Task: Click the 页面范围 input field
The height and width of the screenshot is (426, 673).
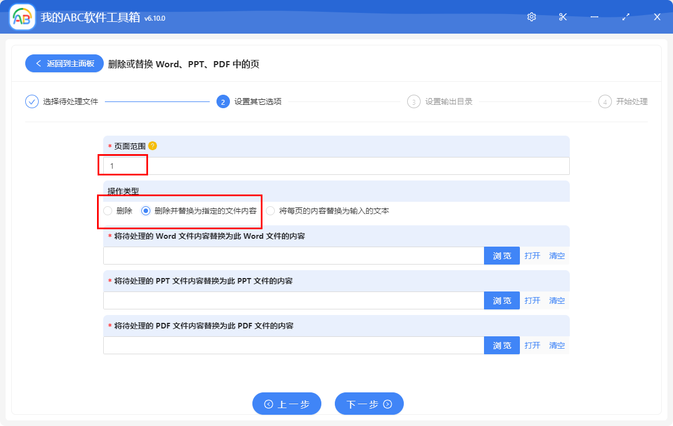Action: coord(336,166)
